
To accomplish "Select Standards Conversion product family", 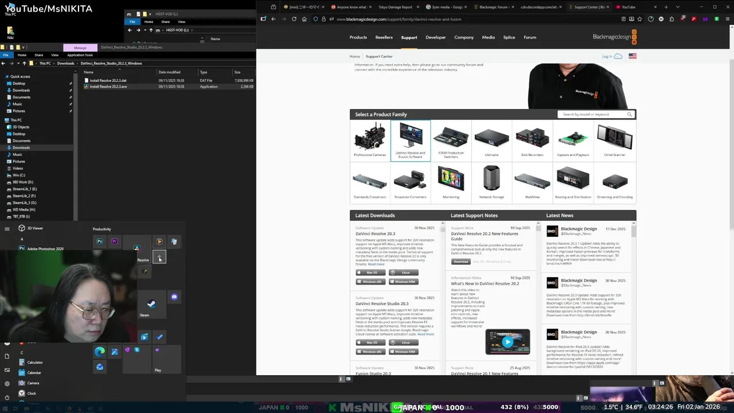I will coord(370,182).
